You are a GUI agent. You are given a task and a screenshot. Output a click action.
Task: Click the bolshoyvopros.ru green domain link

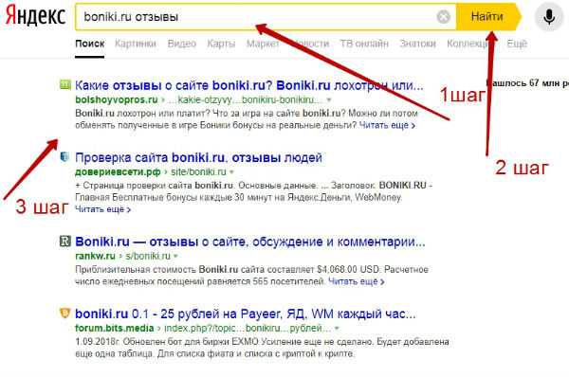click(117, 99)
